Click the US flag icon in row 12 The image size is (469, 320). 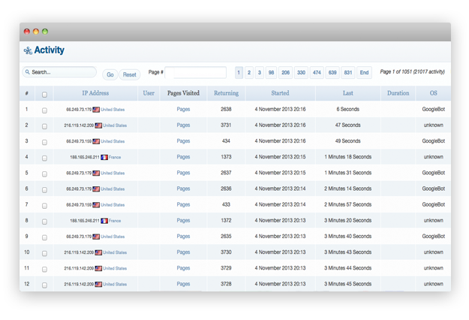click(x=98, y=285)
